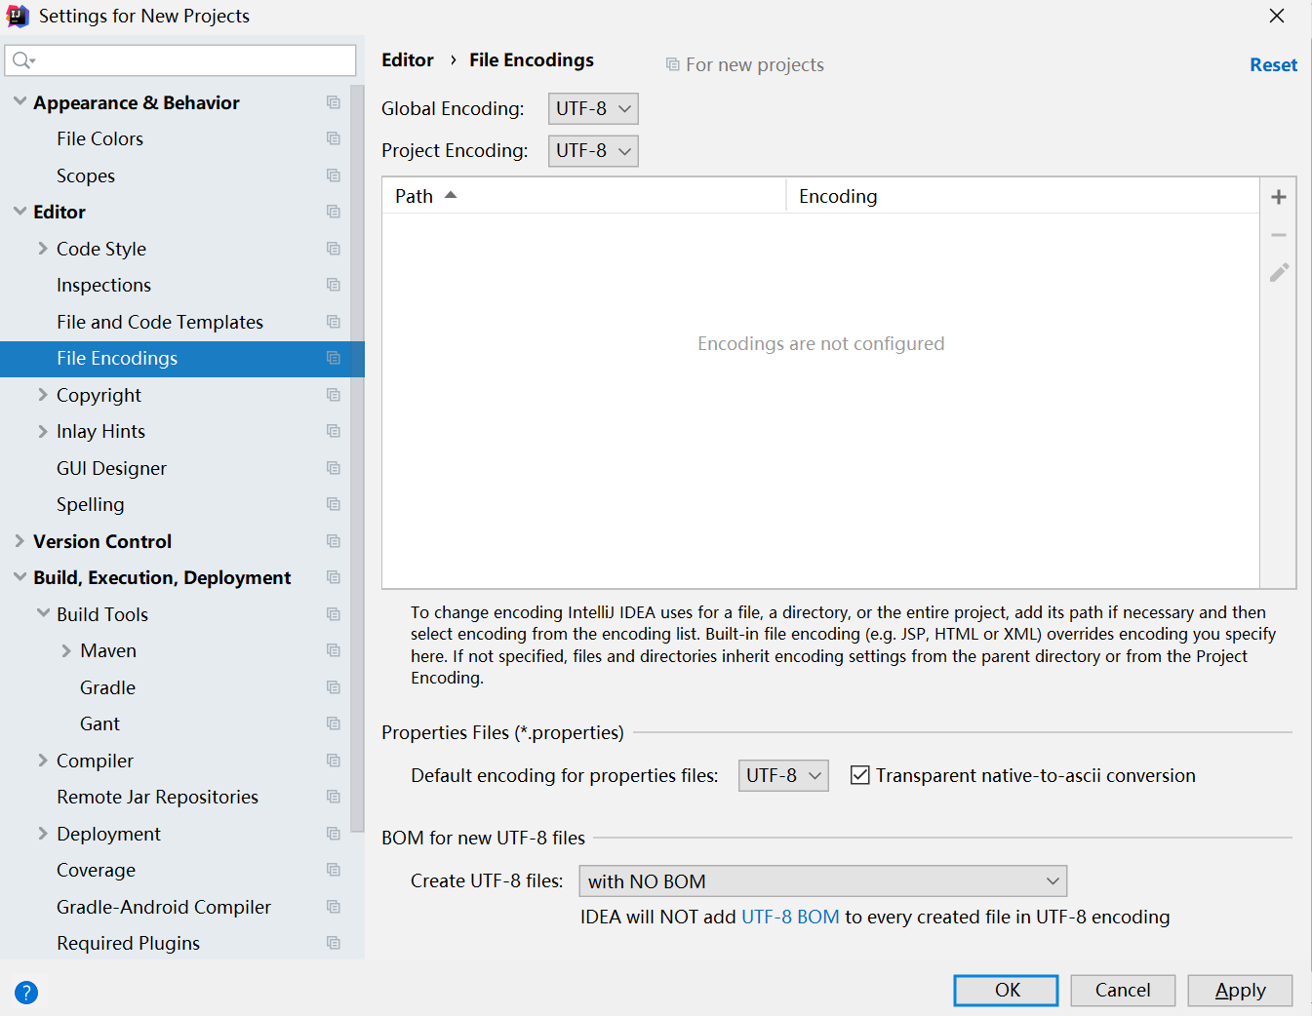Click the UTF-8 BOM link
The height and width of the screenshot is (1016, 1312).
pos(790,917)
